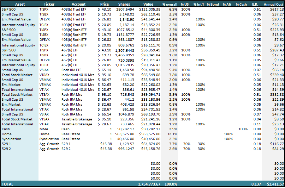Select the $24,701.53 value cell
Screen dimensions: 285x188
coord(151,109)
